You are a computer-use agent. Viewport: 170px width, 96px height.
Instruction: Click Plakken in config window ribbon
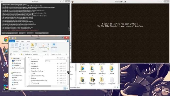point(17,46)
